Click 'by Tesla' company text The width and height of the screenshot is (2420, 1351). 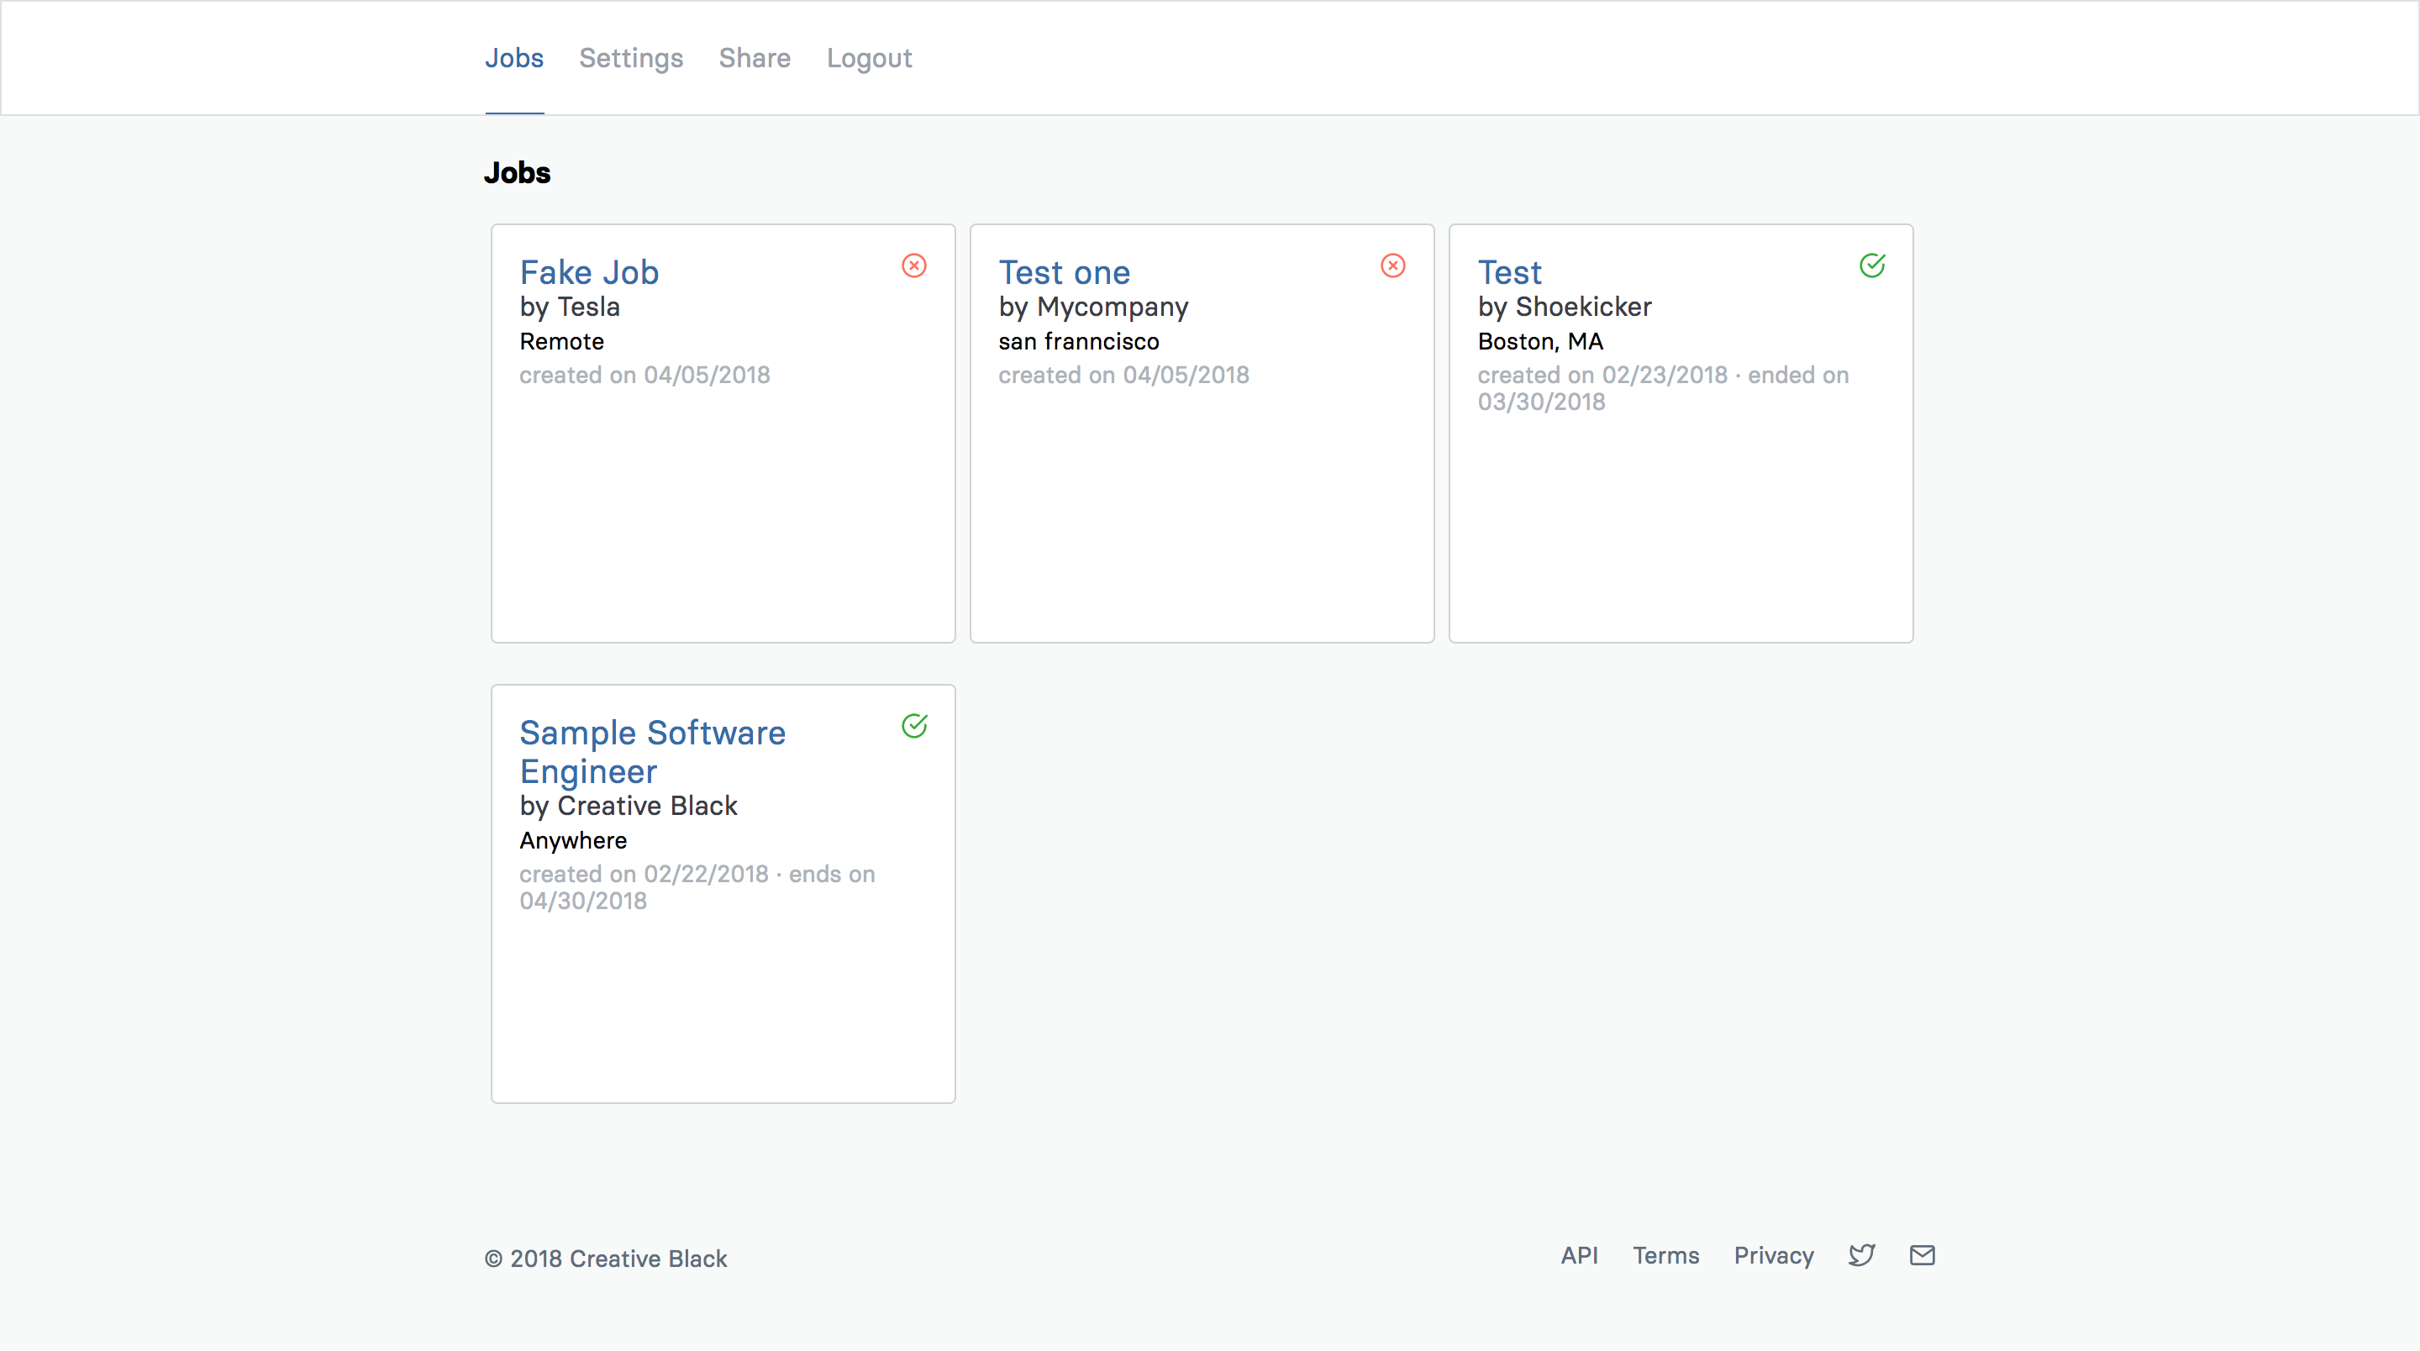570,308
